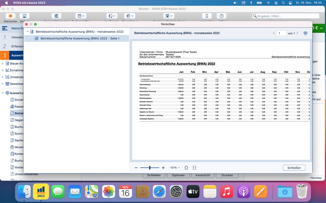Expand the Steuer-Anmeldungen sidebar node
This screenshot has width=326, height=203.
coord(2,64)
